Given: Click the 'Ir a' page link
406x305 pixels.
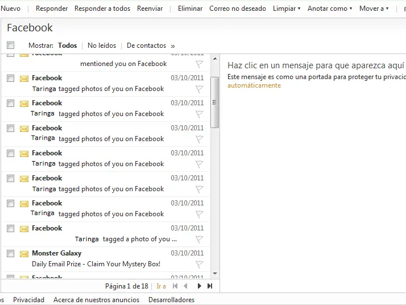Looking at the screenshot, I should click(161, 286).
